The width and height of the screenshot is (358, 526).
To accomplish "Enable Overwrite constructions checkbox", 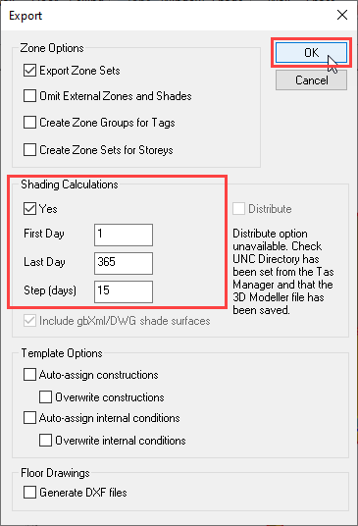I will point(45,396).
